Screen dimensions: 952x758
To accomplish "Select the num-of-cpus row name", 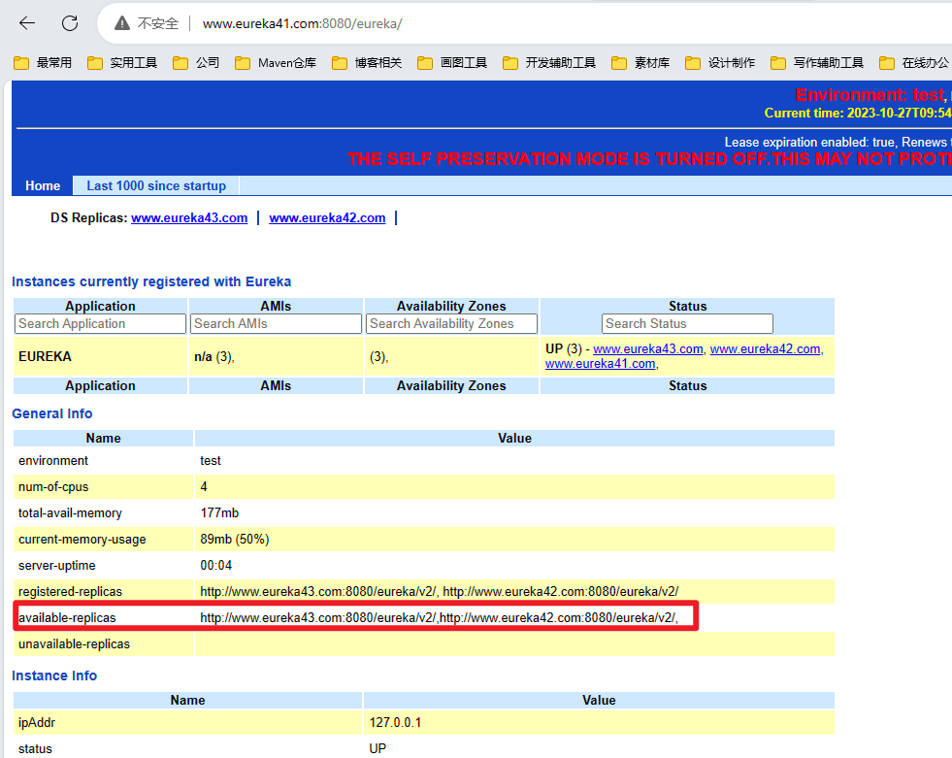I will [53, 486].
